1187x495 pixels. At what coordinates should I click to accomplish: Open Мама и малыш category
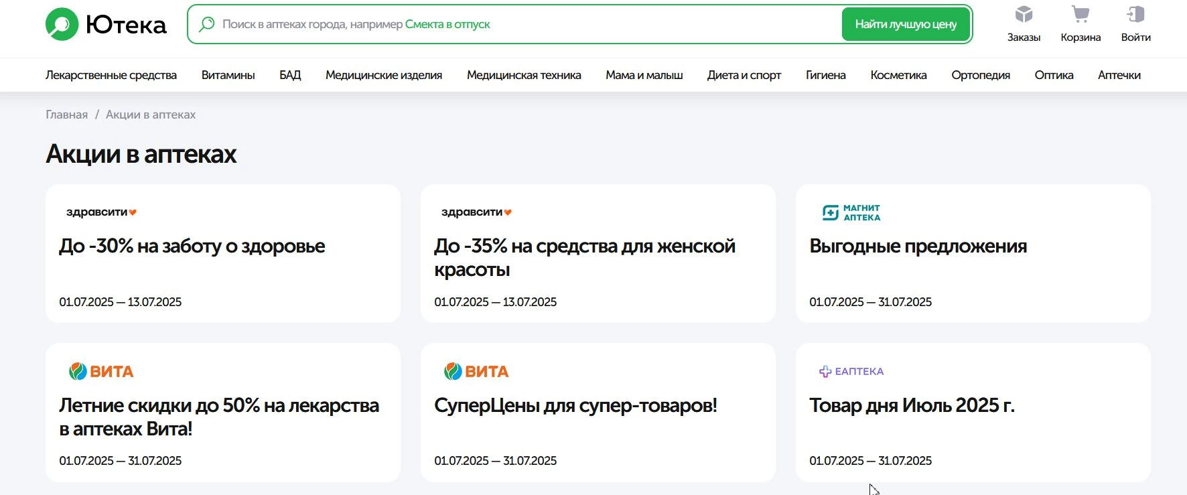pyautogui.click(x=644, y=75)
